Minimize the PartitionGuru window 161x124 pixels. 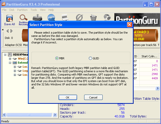[145, 4]
